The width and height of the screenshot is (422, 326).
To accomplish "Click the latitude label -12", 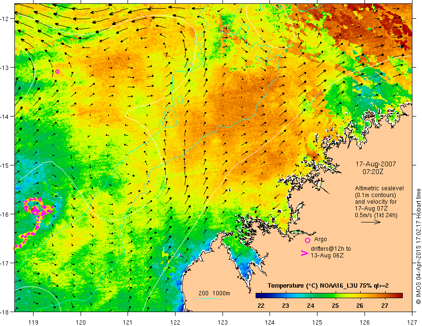I will point(5,19).
